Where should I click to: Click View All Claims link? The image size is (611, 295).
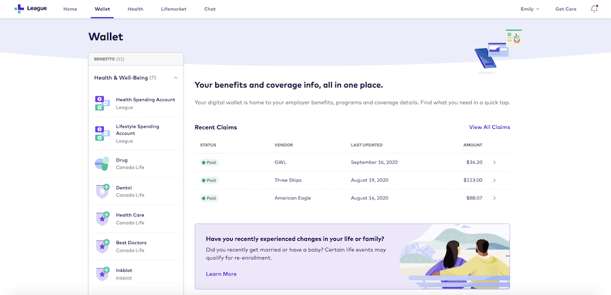point(489,127)
